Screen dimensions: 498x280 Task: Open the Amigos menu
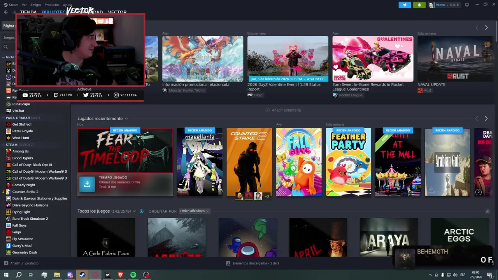point(36,5)
